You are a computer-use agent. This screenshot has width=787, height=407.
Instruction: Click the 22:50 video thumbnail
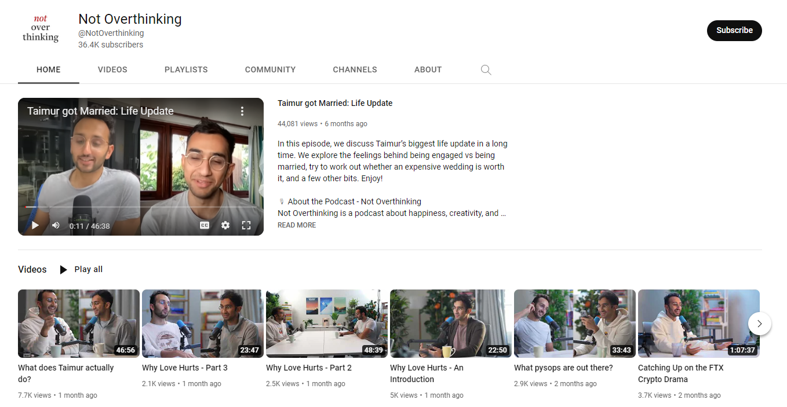(x=451, y=324)
